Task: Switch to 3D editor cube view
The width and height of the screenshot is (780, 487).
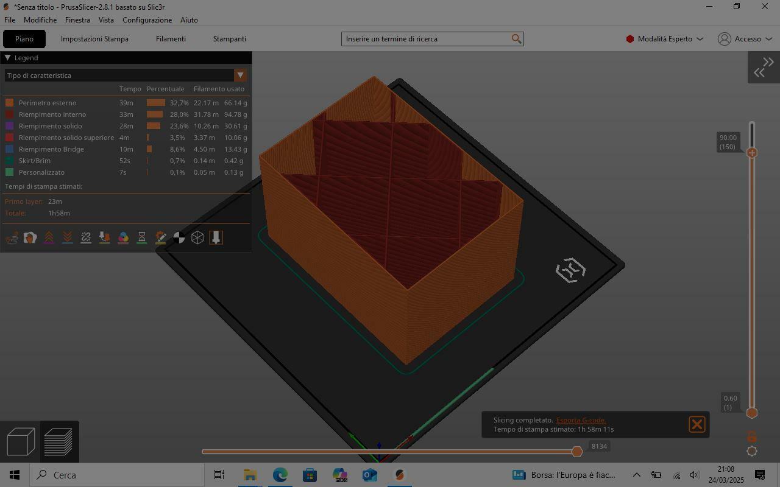Action: 21,441
